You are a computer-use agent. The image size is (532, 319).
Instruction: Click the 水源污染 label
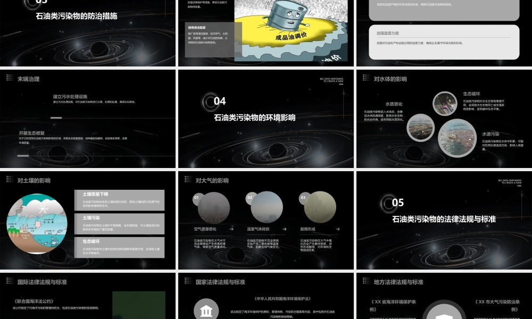[x=491, y=134]
